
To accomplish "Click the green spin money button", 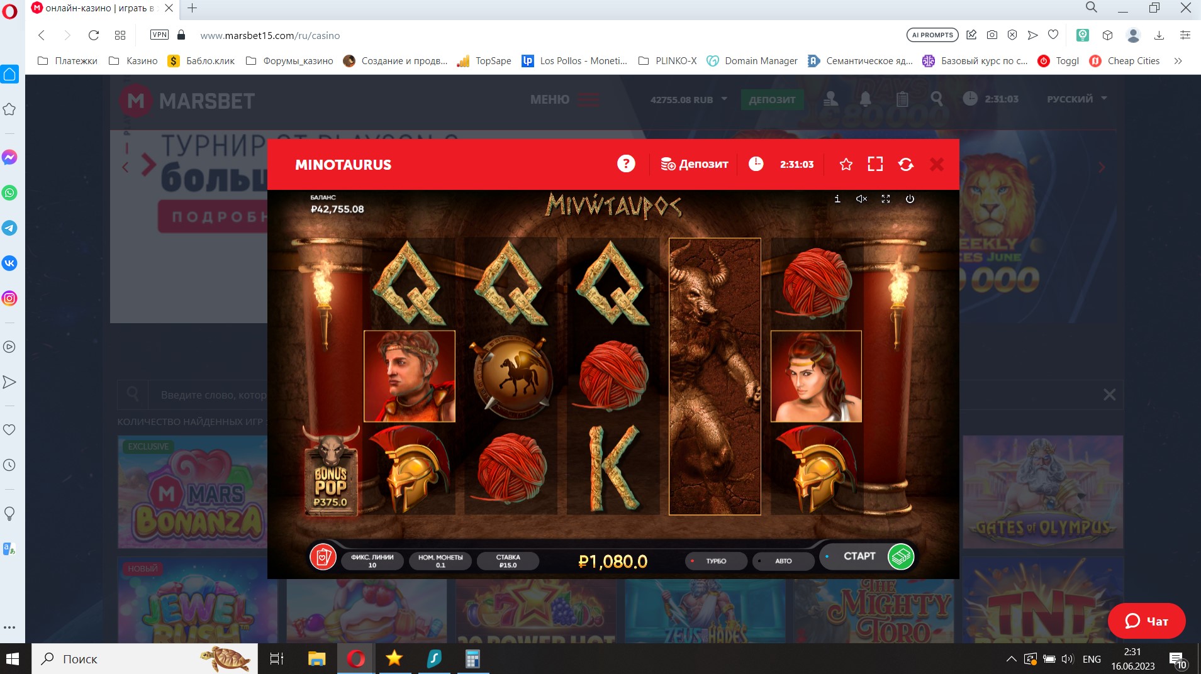I will pyautogui.click(x=901, y=556).
